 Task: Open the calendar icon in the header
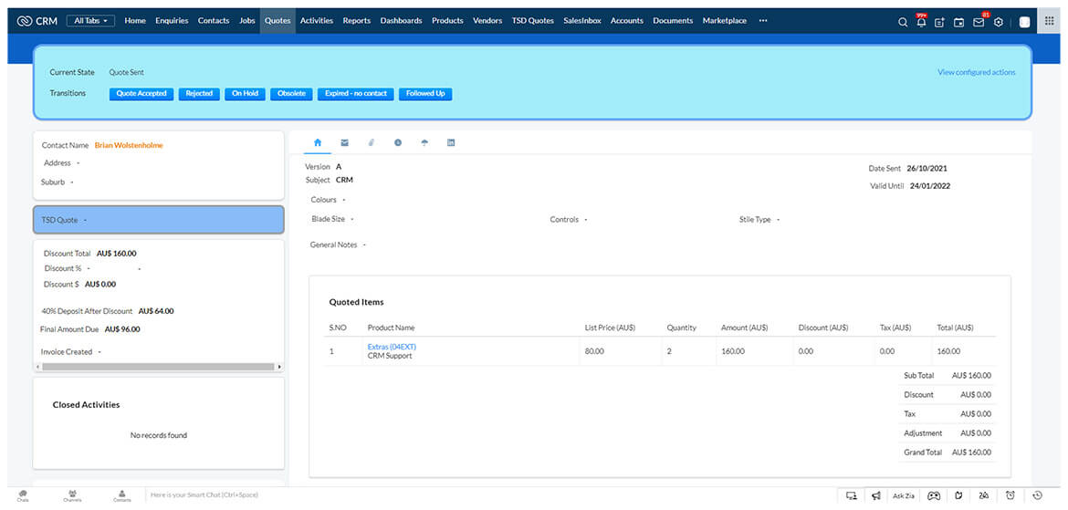pos(958,22)
